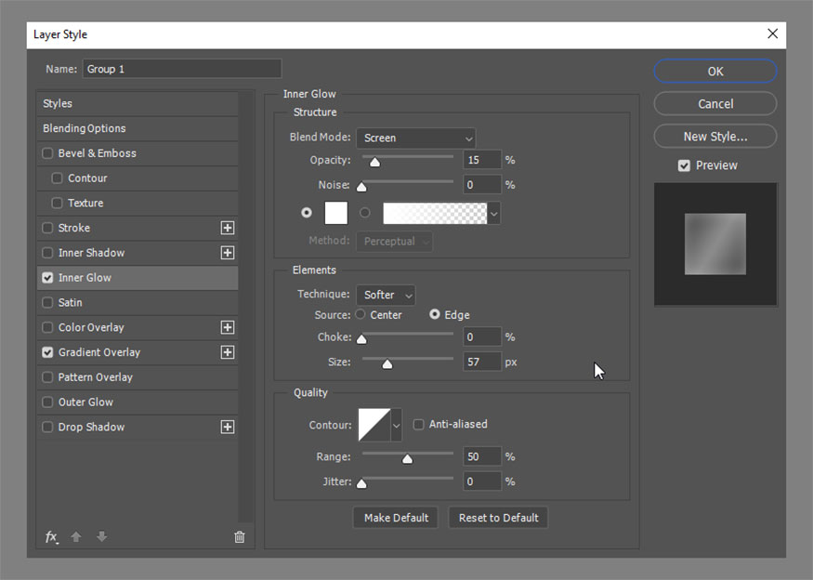
Task: Click the down arrow effect-reorder icon
Action: pyautogui.click(x=101, y=537)
